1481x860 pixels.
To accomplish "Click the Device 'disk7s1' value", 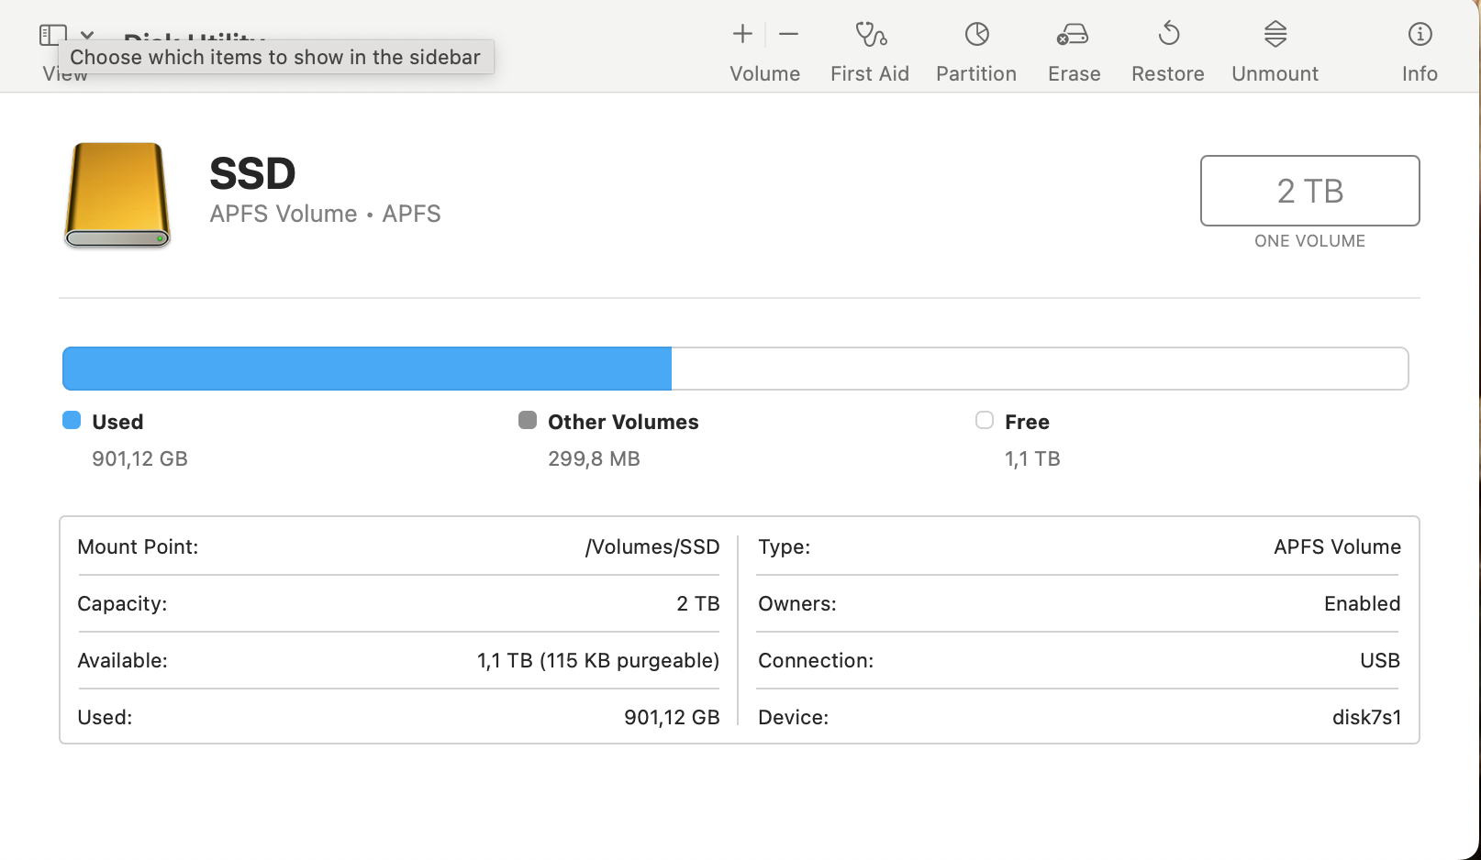I will pyautogui.click(x=1366, y=718).
